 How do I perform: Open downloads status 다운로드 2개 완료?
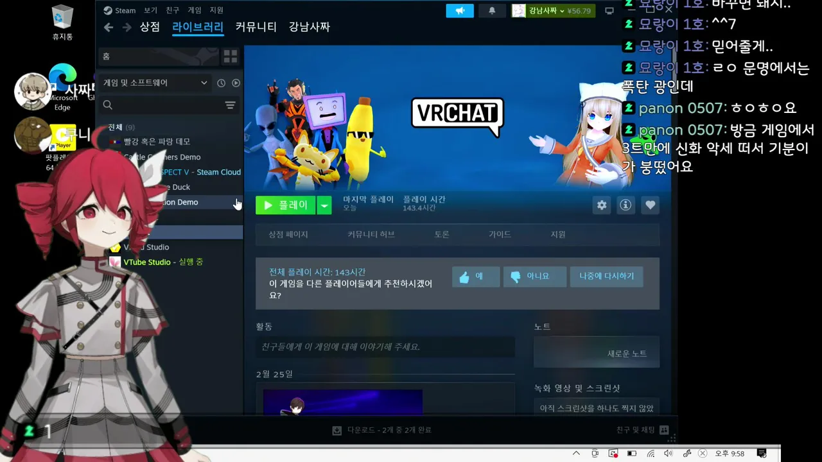[381, 430]
